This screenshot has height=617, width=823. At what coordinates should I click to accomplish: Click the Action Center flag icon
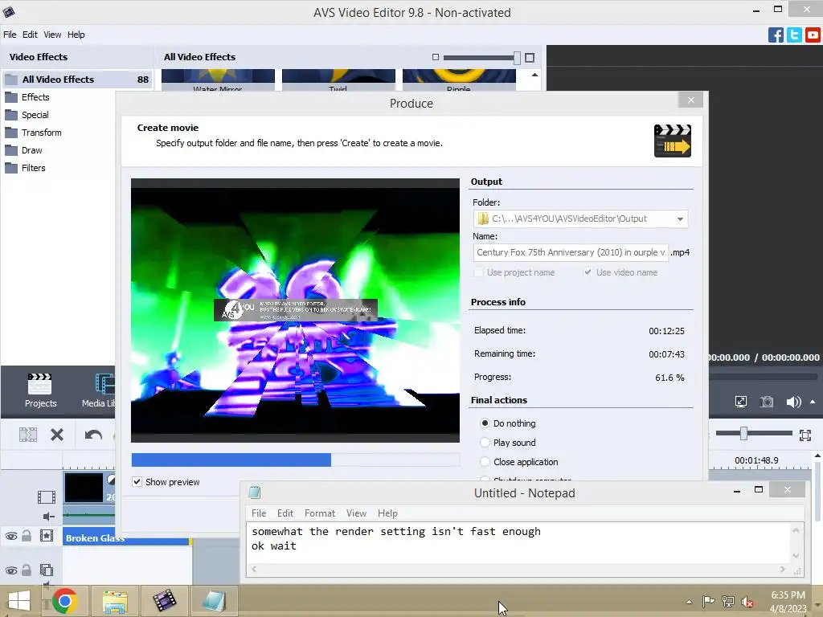click(x=708, y=601)
